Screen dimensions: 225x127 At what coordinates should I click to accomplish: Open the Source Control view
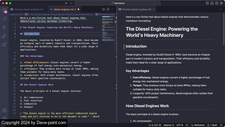point(4,27)
